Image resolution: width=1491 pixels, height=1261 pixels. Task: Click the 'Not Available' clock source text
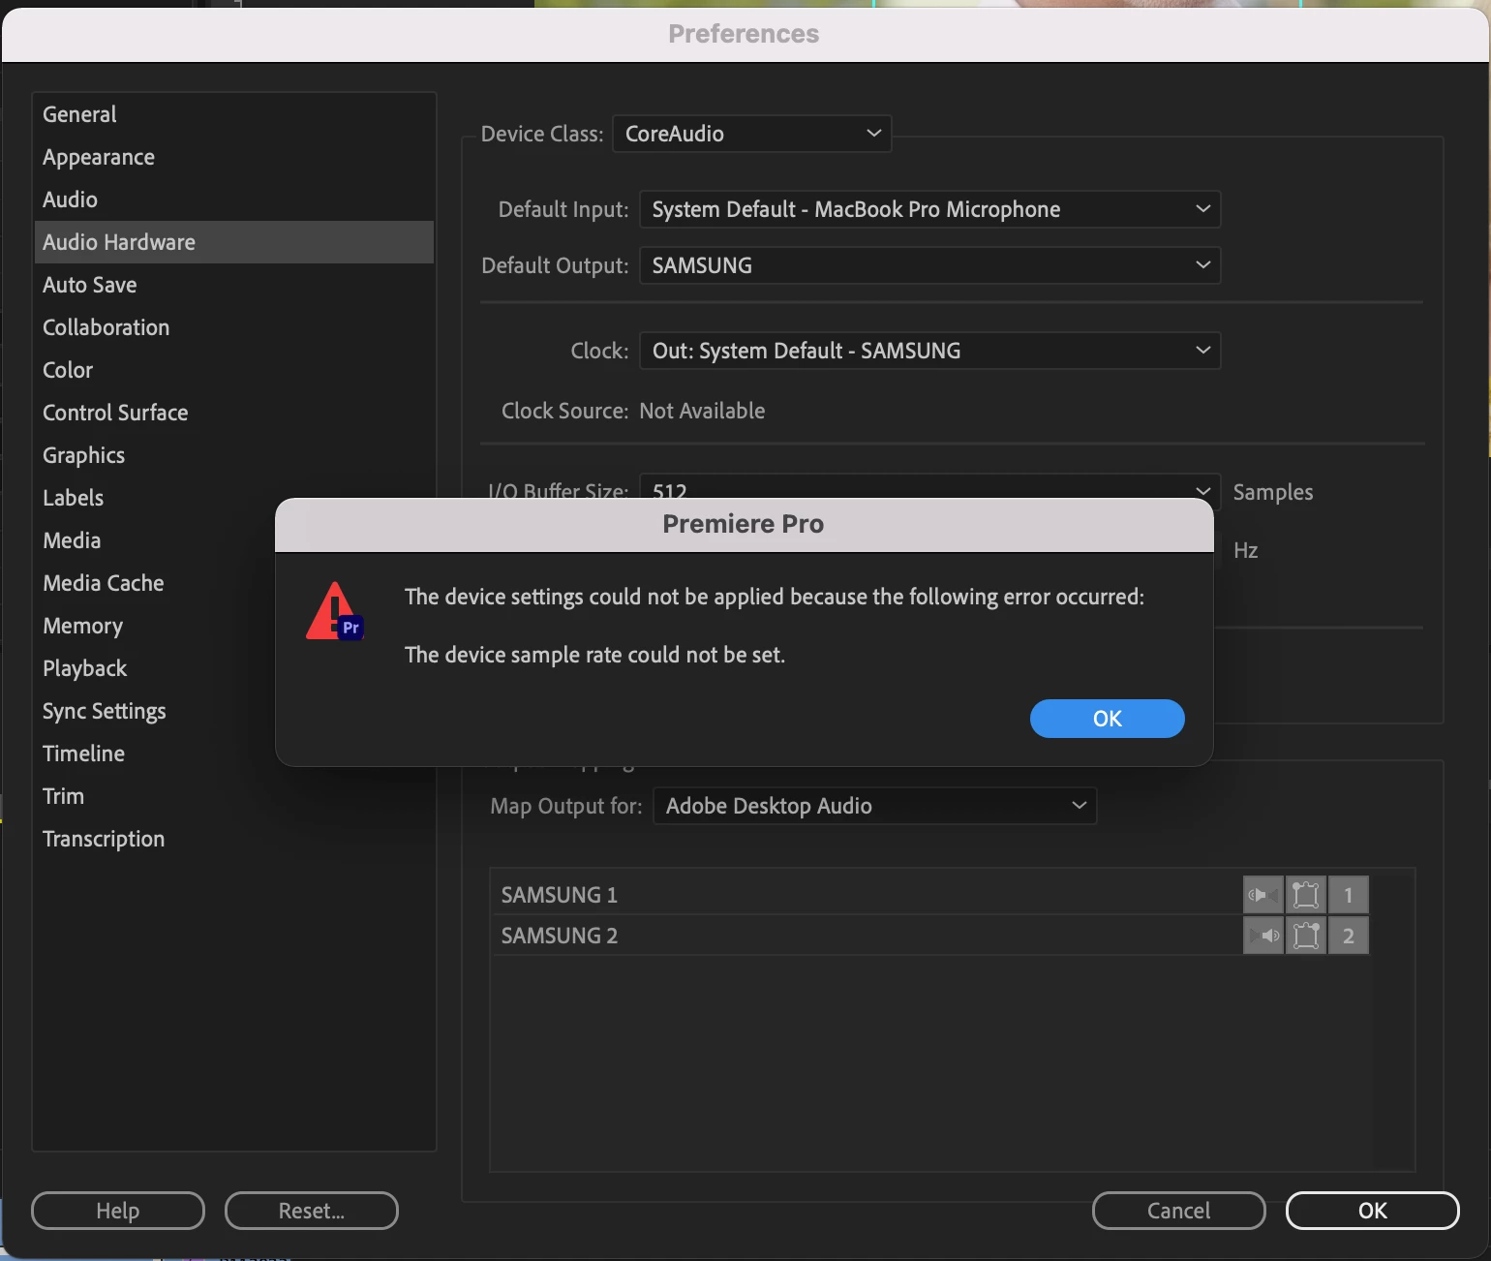702,411
